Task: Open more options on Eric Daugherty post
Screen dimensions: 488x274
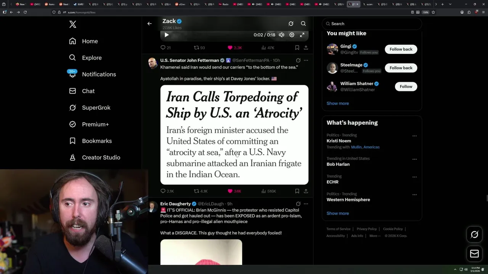Action: 306,204
